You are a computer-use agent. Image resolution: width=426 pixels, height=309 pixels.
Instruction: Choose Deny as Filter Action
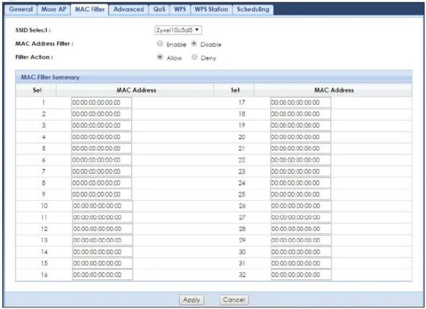(194, 57)
